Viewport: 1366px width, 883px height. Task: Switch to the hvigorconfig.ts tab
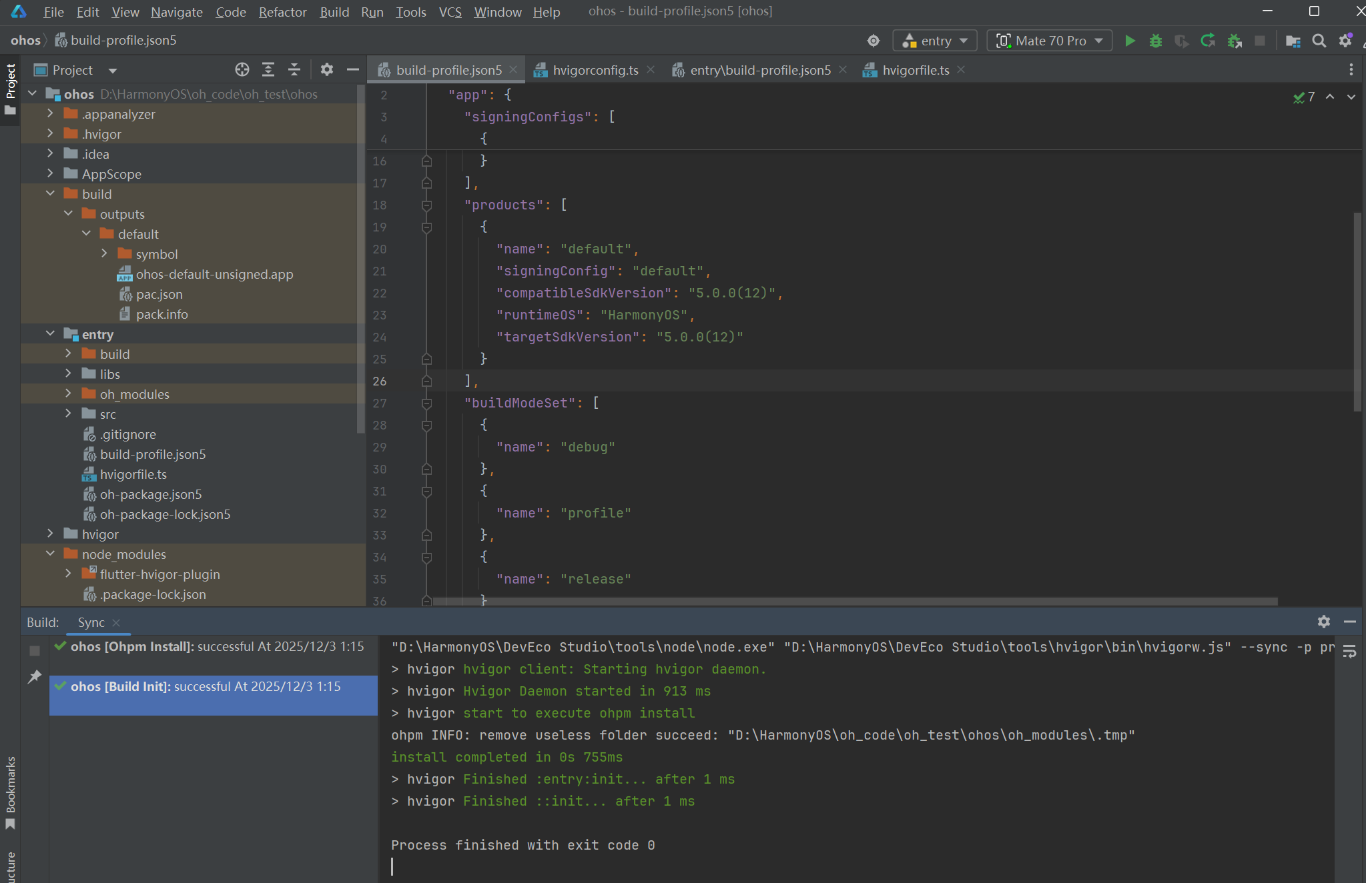pyautogui.click(x=595, y=70)
